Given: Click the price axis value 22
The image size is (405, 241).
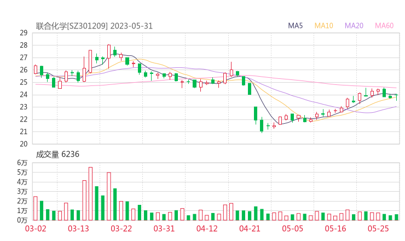Looking at the screenshot, I should tap(24, 119).
